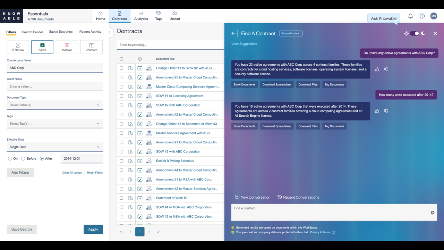
Task: Collapse the filters side panel chevron
Action: pyautogui.click(x=109, y=32)
